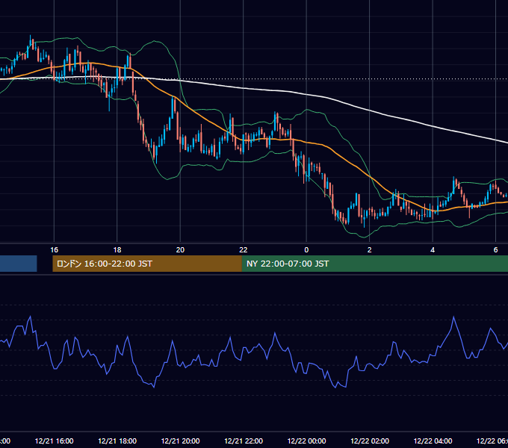508x448 pixels.
Task: Click the 18 hour label on the price chart axis
Action: tap(117, 250)
